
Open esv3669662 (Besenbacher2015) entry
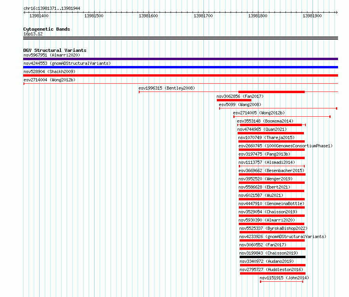(271, 170)
